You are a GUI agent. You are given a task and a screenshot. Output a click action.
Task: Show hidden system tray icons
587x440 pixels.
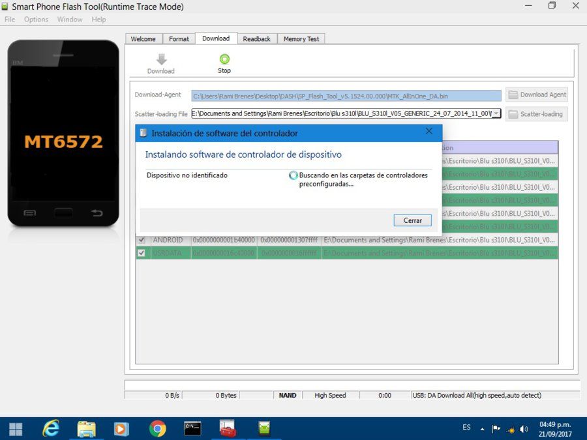pos(483,429)
